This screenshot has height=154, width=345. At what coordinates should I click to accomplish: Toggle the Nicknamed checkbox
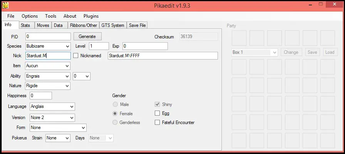(76, 56)
